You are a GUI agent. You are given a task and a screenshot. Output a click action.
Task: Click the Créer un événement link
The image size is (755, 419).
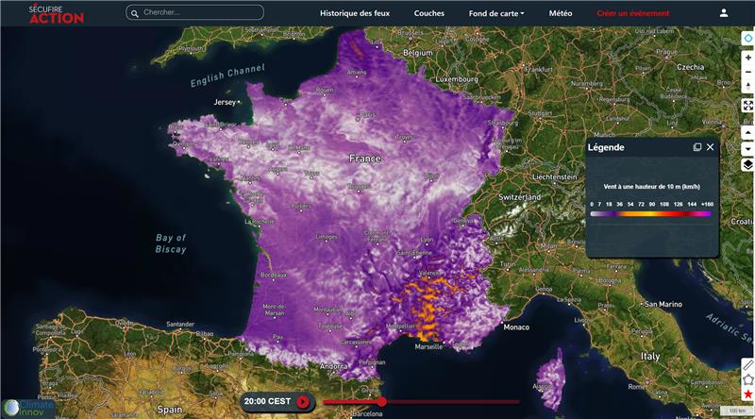[x=633, y=13]
